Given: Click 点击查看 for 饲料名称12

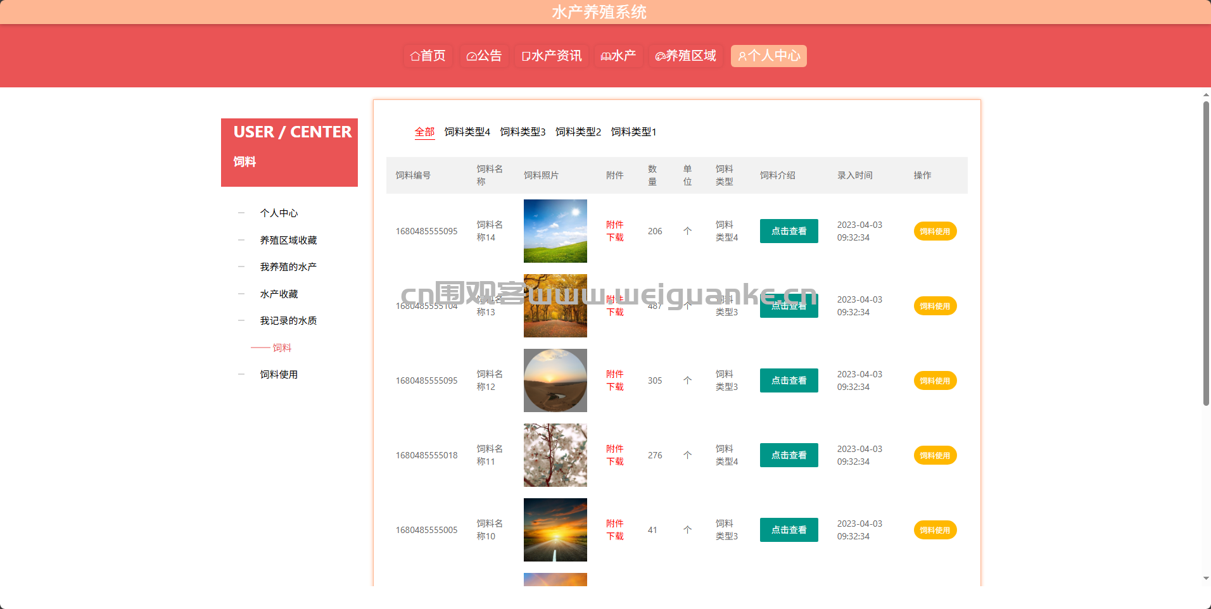Looking at the screenshot, I should (x=789, y=380).
